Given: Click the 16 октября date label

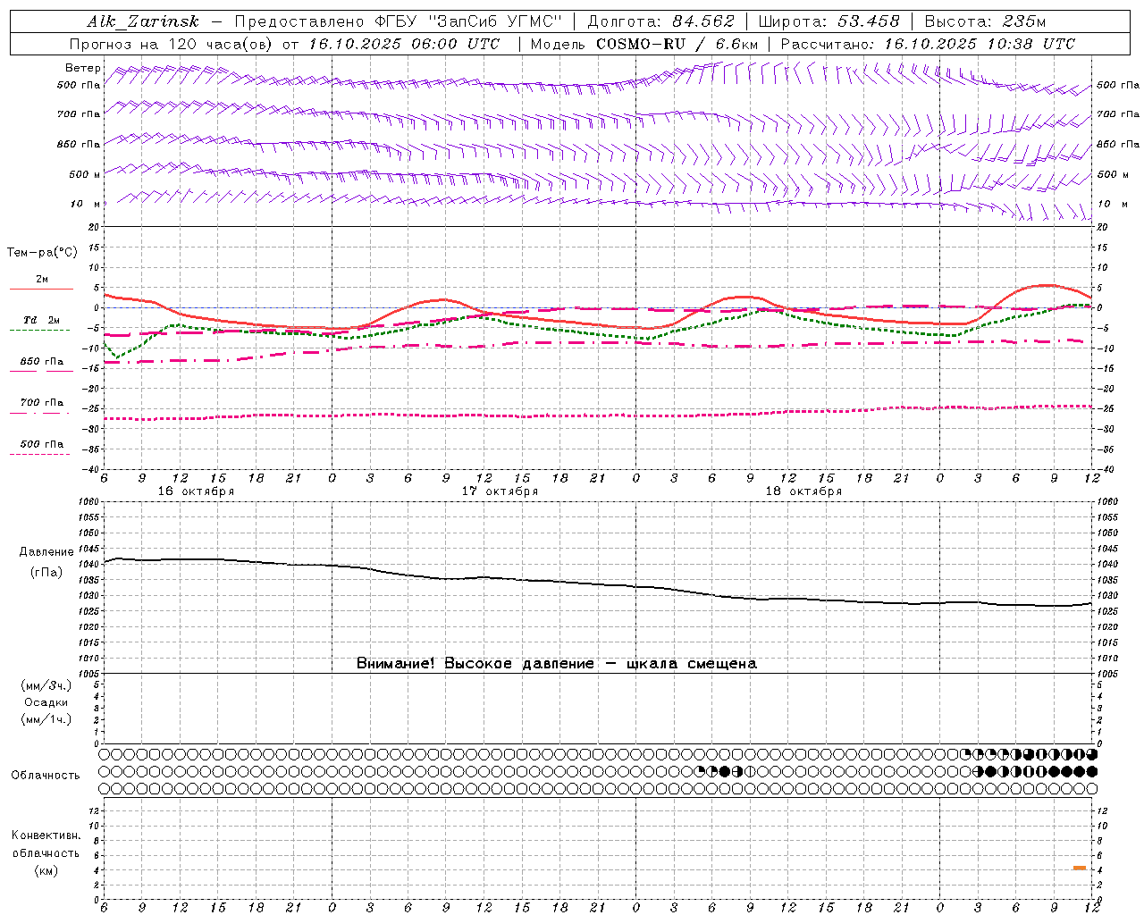Looking at the screenshot, I should (196, 491).
